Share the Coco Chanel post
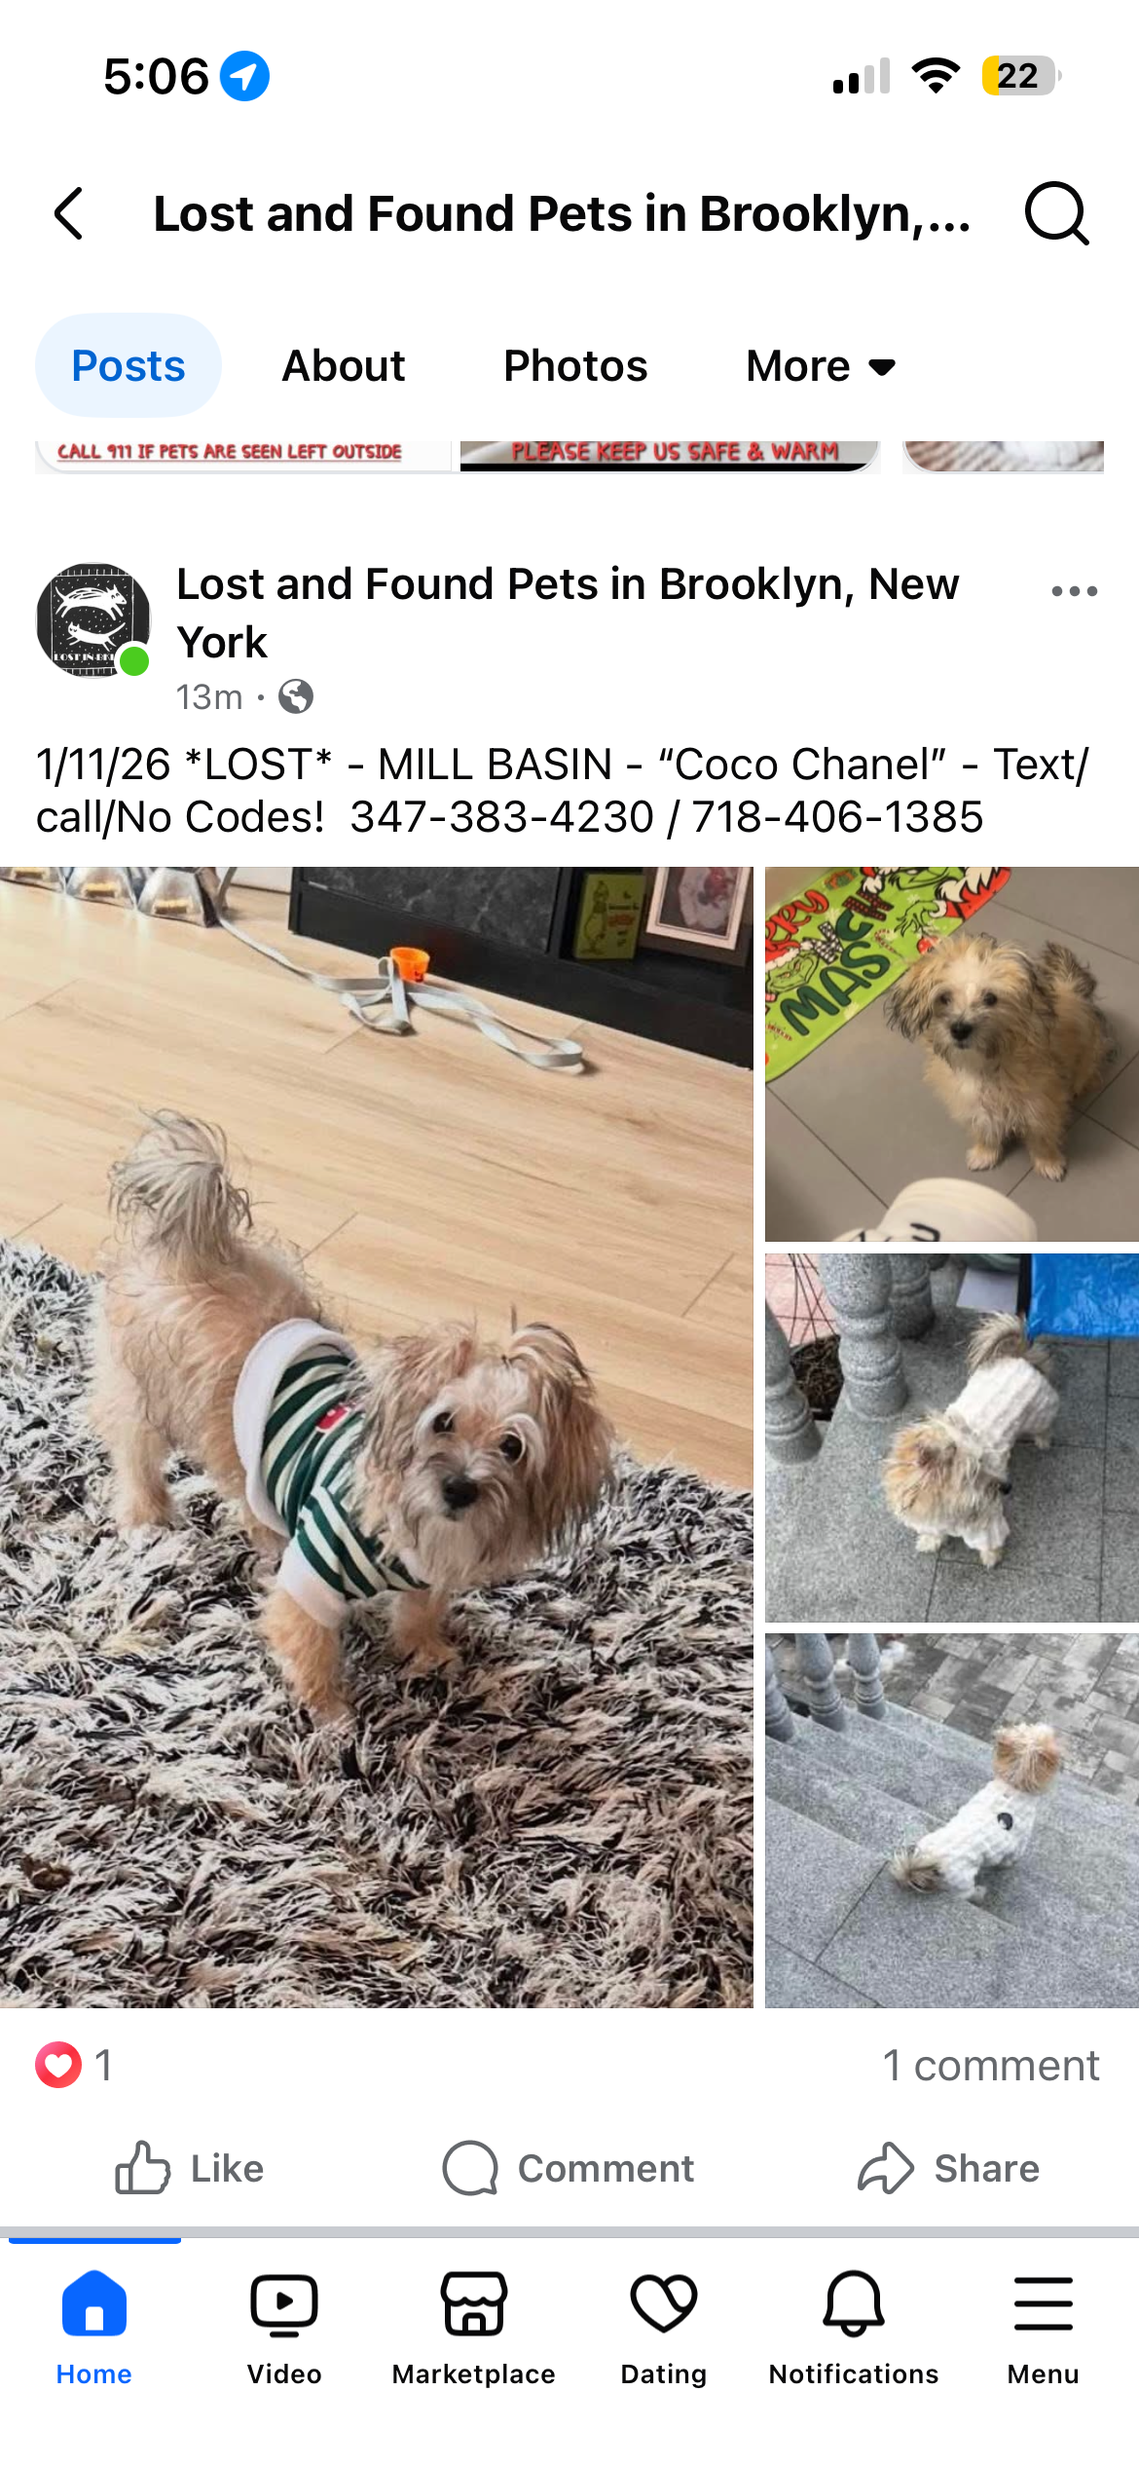The height and width of the screenshot is (2466, 1139). point(948,2168)
